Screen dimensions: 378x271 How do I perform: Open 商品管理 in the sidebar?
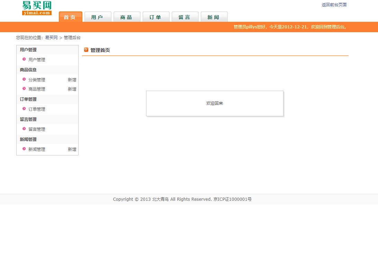pyautogui.click(x=37, y=89)
